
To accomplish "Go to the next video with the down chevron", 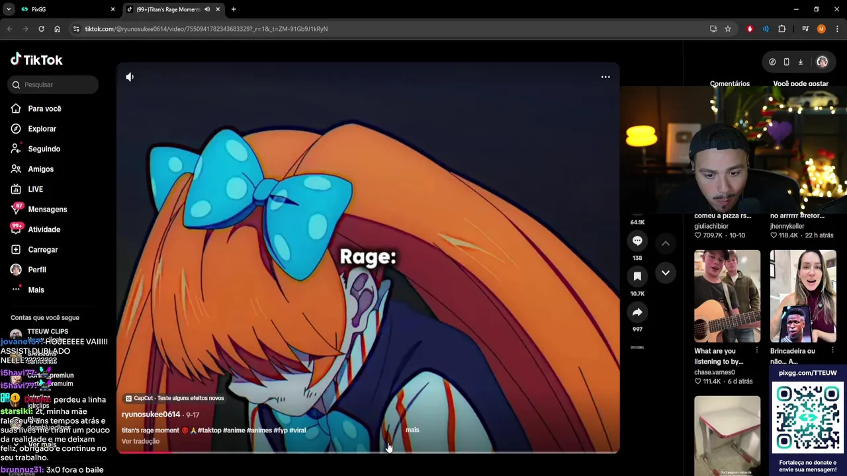I will [666, 272].
